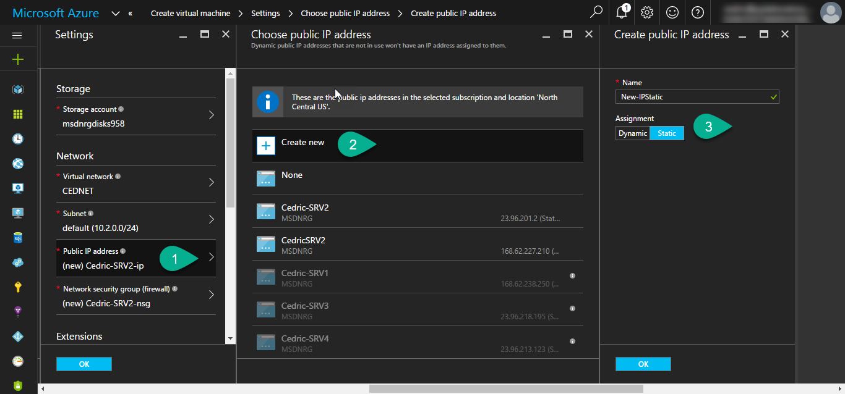Open the globe App Services sidebar icon
The image size is (845, 394).
pyautogui.click(x=17, y=164)
